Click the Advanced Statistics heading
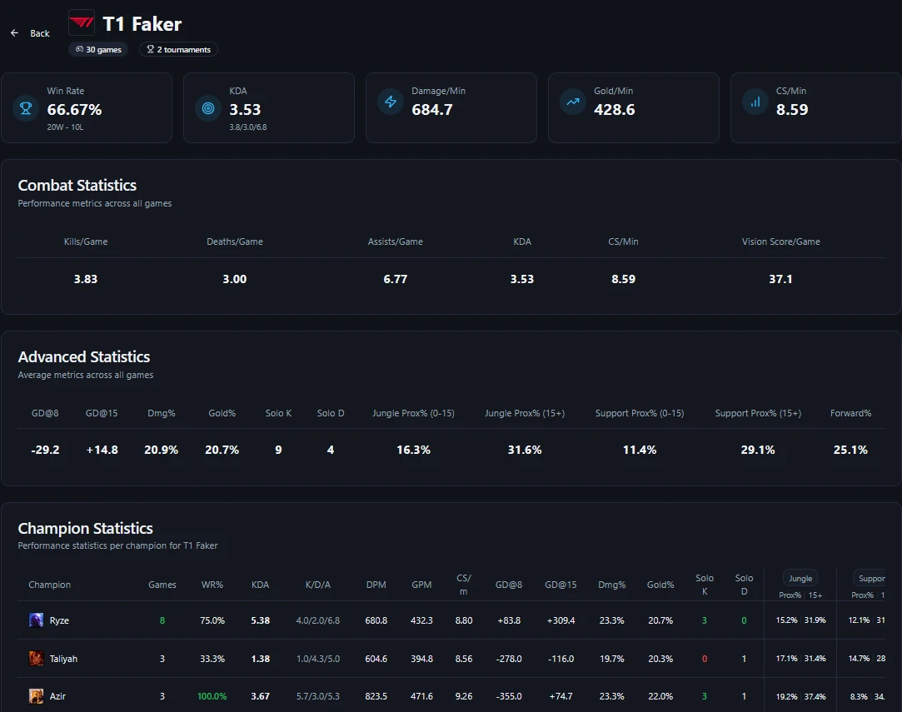Screen dimensions: 902x712 pos(84,356)
